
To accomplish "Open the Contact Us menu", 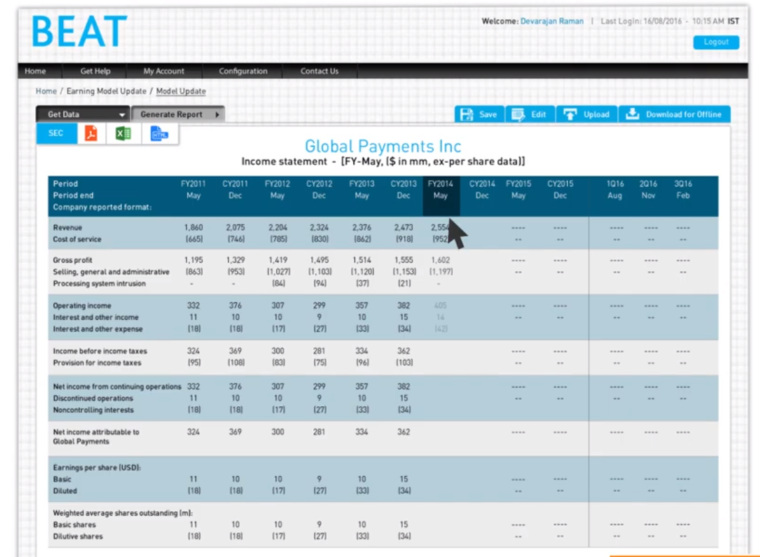I will pos(319,71).
